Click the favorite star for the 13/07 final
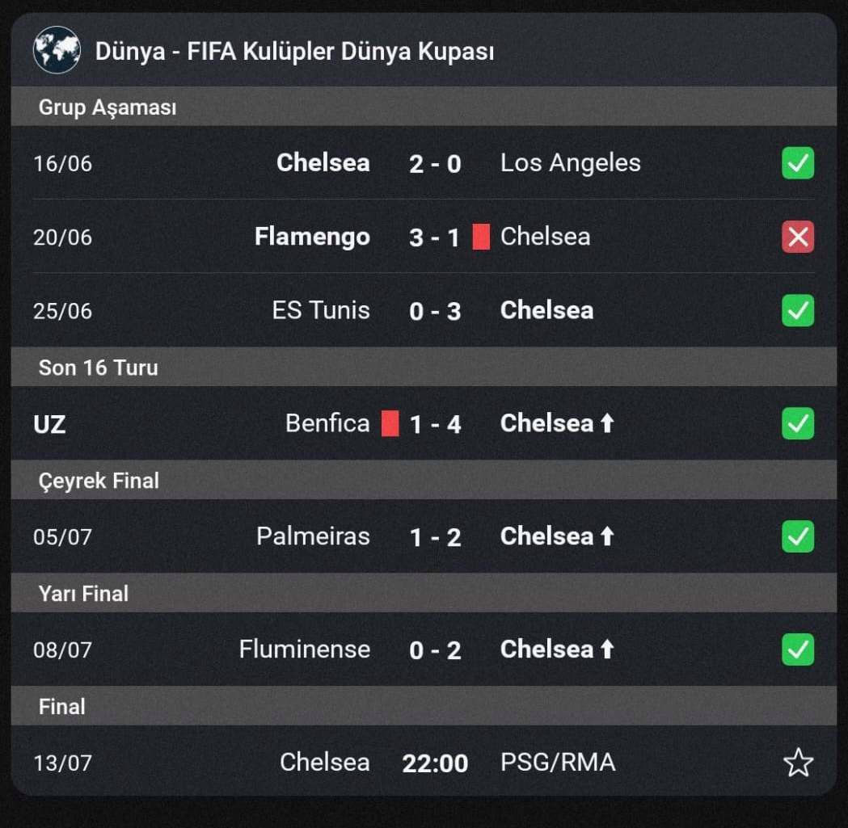848x828 pixels. (798, 763)
